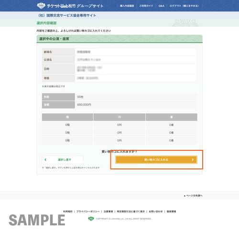View 注意事項 from the footer

(x=108, y=211)
